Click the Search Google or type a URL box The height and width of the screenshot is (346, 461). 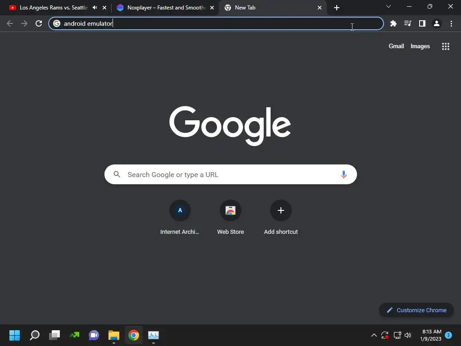[230, 174]
